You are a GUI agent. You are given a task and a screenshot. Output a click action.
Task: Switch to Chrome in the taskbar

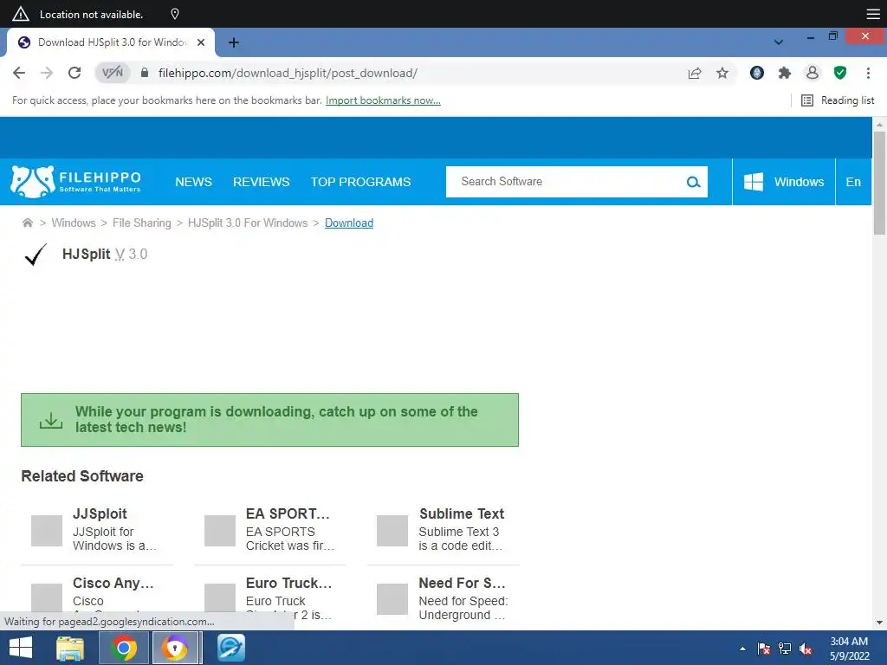(x=124, y=648)
